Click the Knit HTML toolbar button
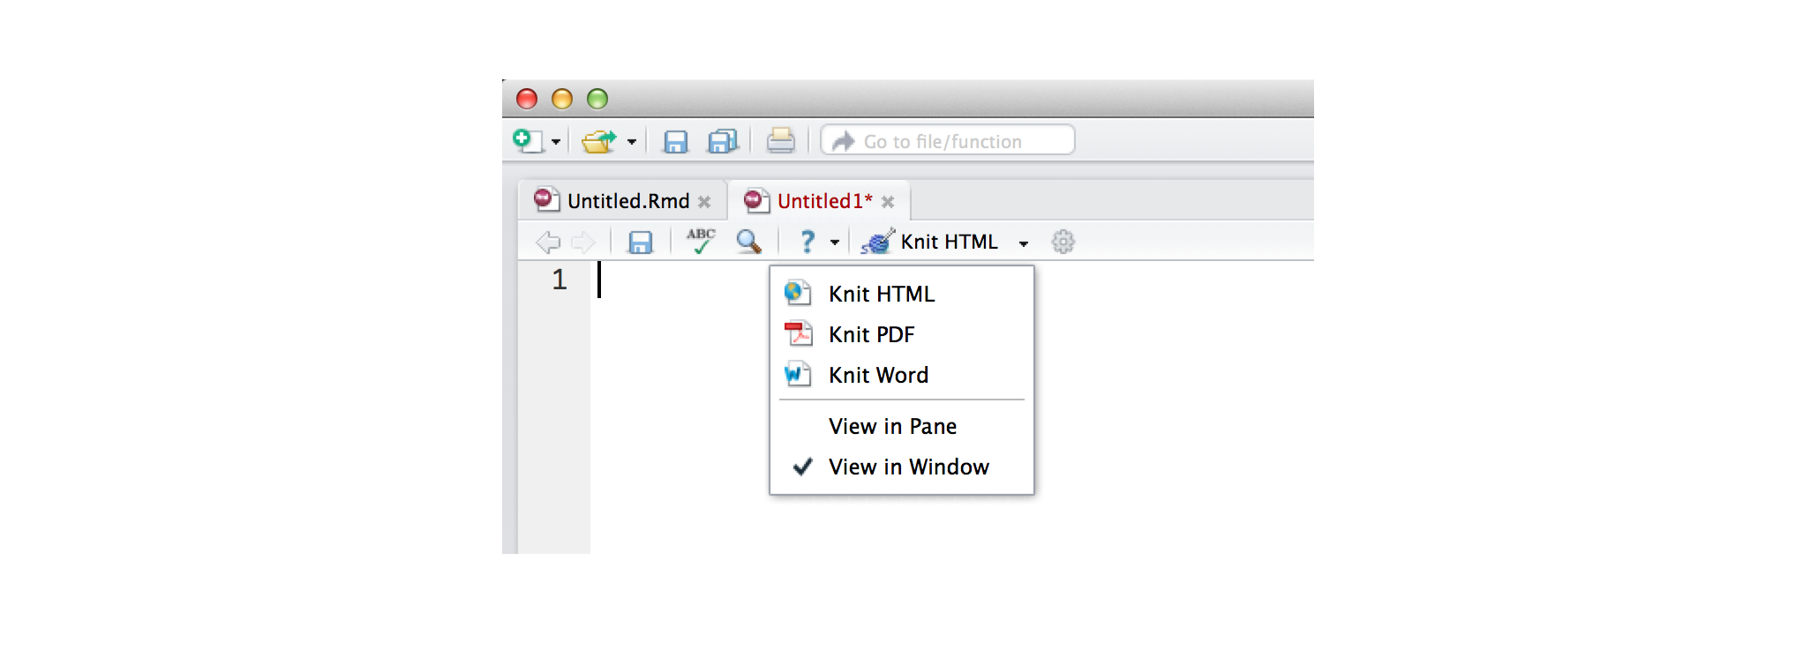The height and width of the screenshot is (650, 1818). pyautogui.click(x=931, y=242)
